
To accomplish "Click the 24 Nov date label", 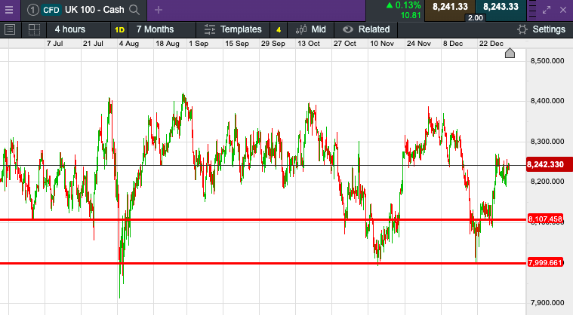I will click(x=419, y=44).
